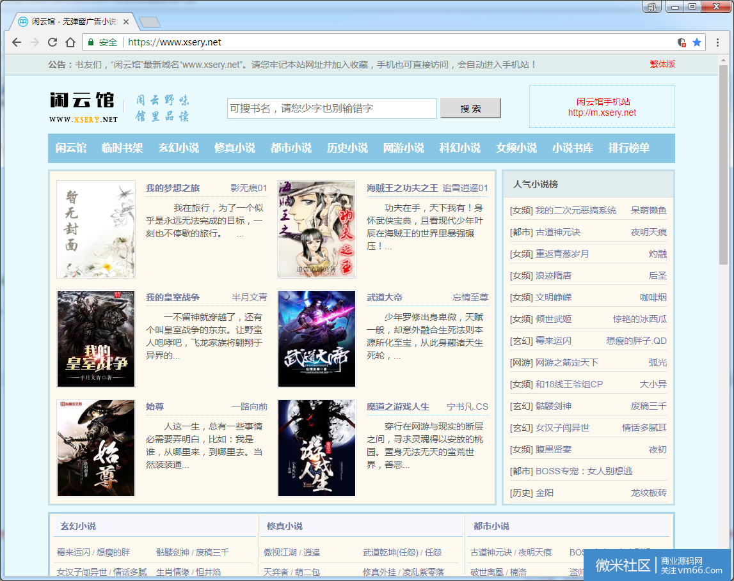Image resolution: width=734 pixels, height=581 pixels.
Task: Open 腹黑贤妻 in the ranking list
Action: [554, 450]
